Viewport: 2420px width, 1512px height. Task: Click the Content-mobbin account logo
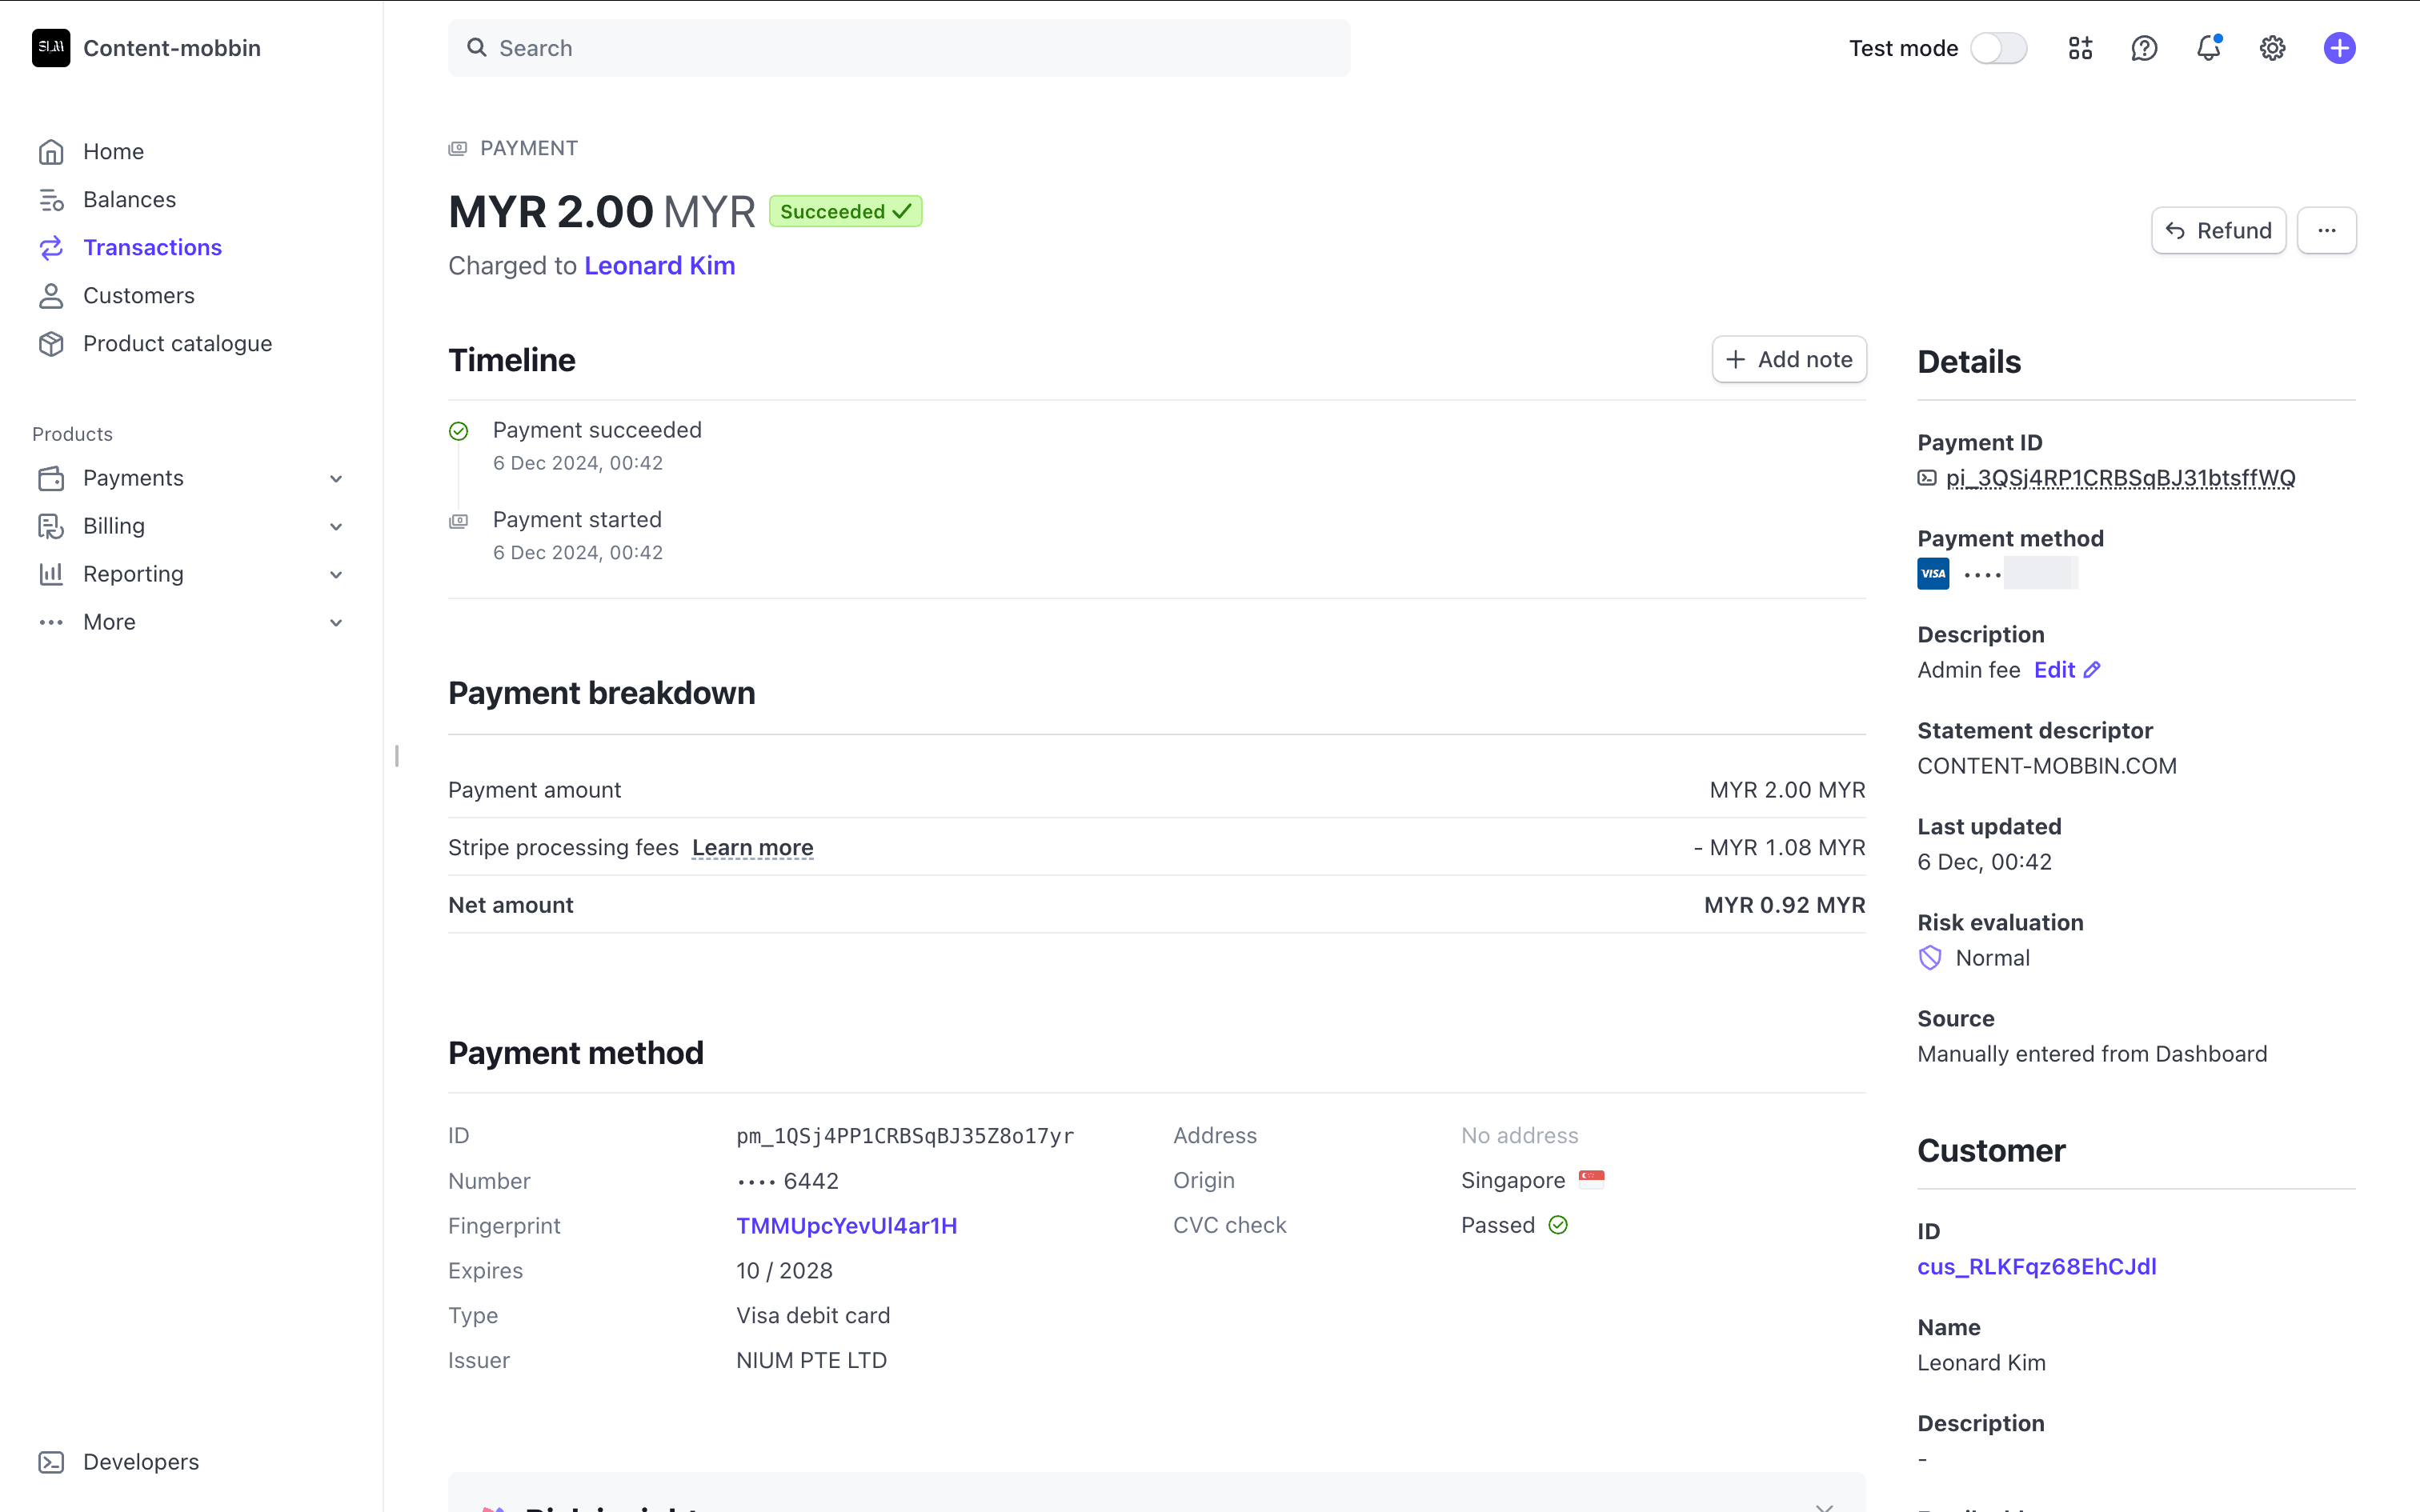point(51,48)
